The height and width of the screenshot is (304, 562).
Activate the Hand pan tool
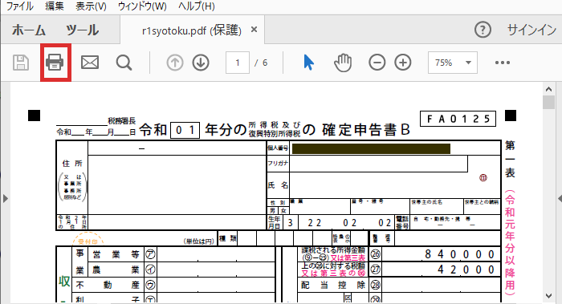point(343,63)
